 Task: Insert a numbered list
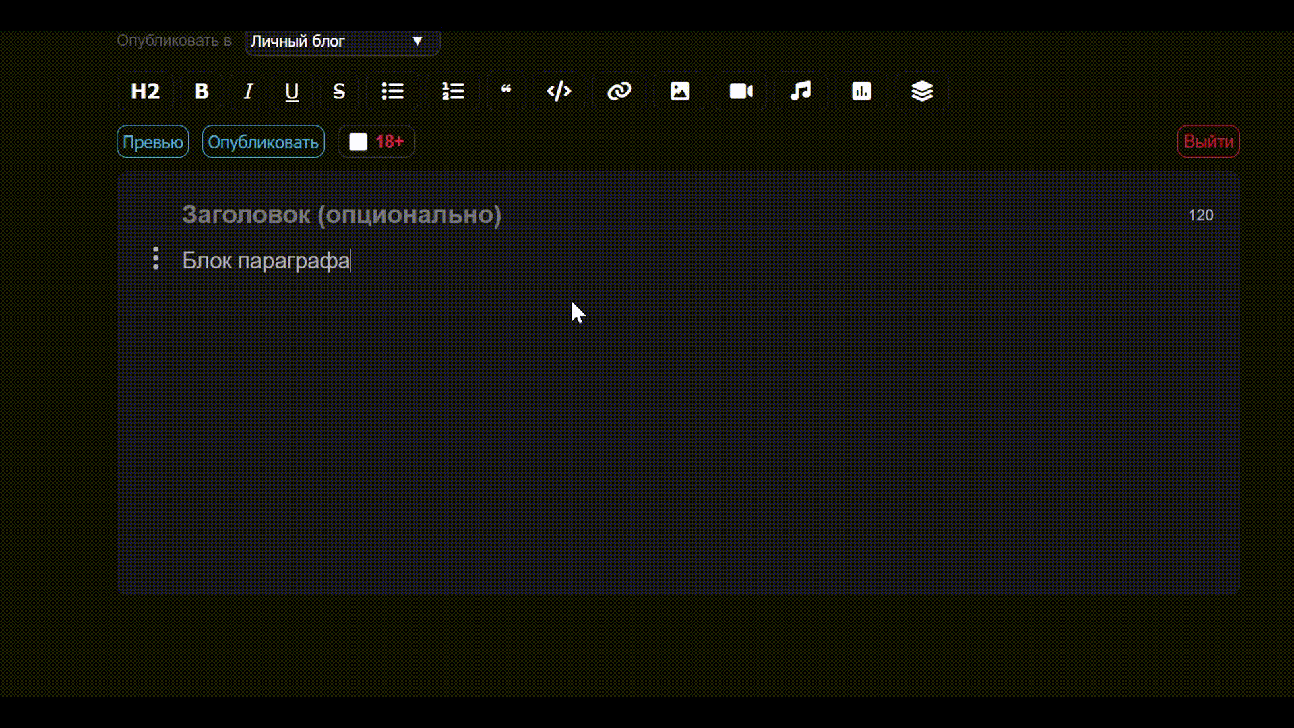[x=453, y=92]
